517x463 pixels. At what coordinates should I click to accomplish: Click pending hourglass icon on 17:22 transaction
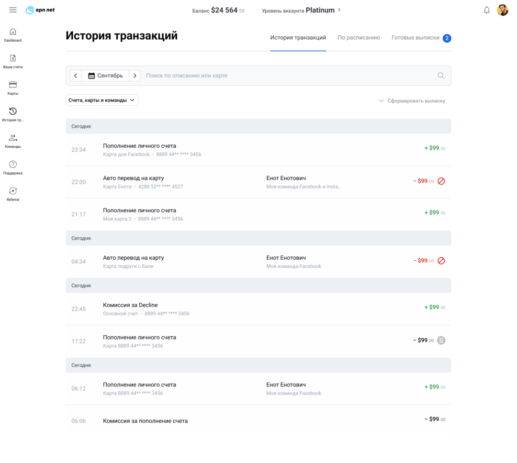441,341
